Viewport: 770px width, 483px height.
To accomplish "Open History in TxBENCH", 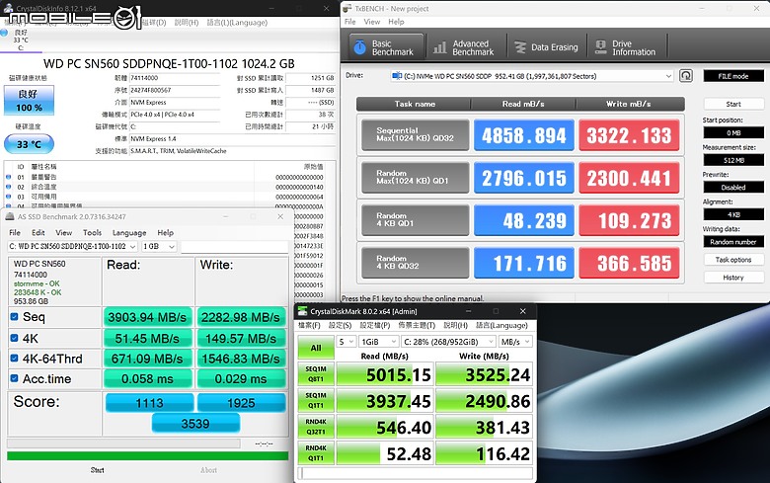I will tap(733, 278).
